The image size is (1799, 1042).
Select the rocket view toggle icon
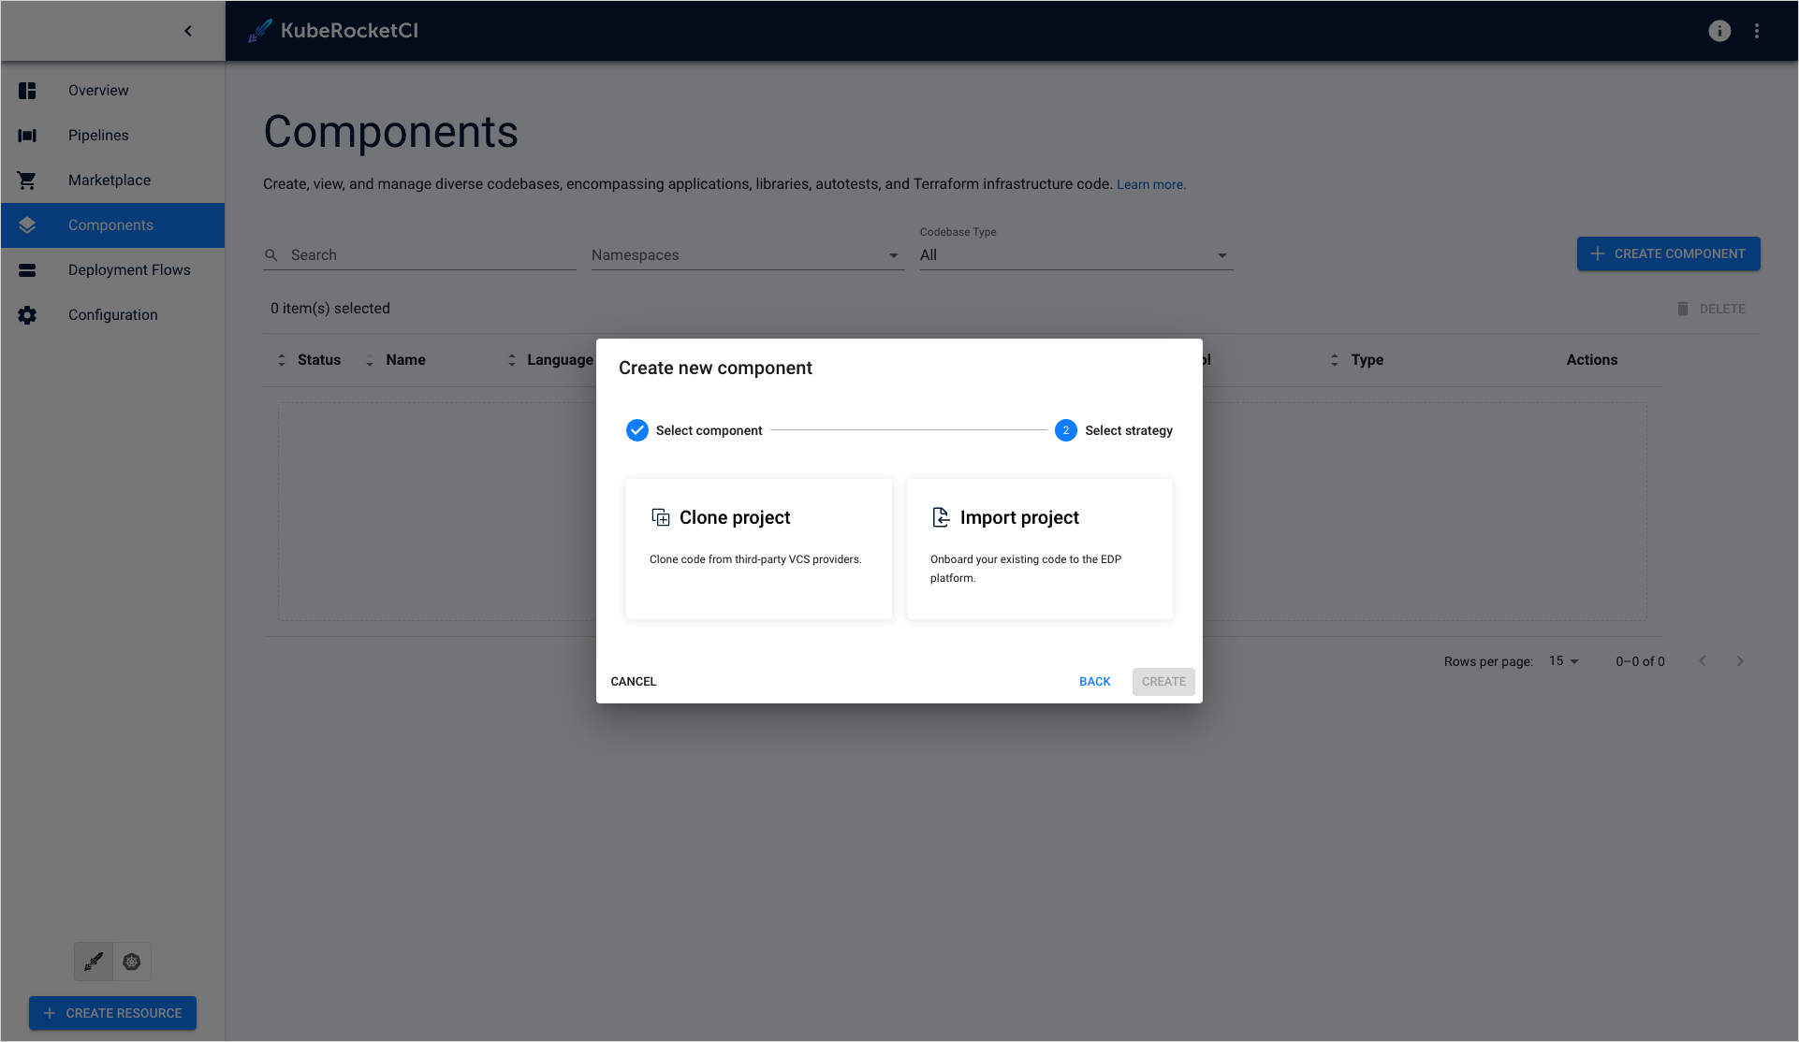click(94, 962)
